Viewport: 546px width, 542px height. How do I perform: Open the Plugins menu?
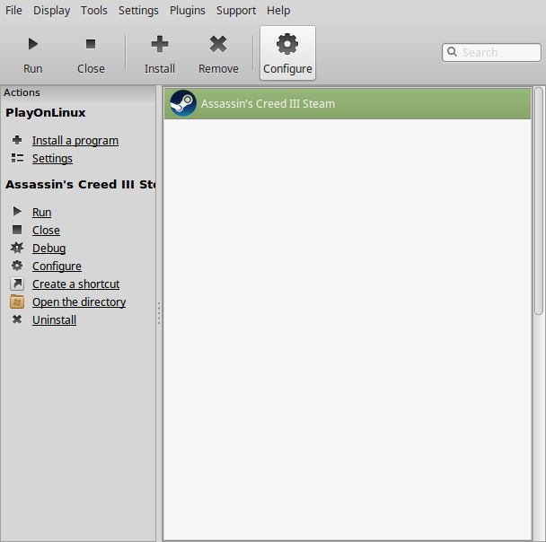pos(188,11)
